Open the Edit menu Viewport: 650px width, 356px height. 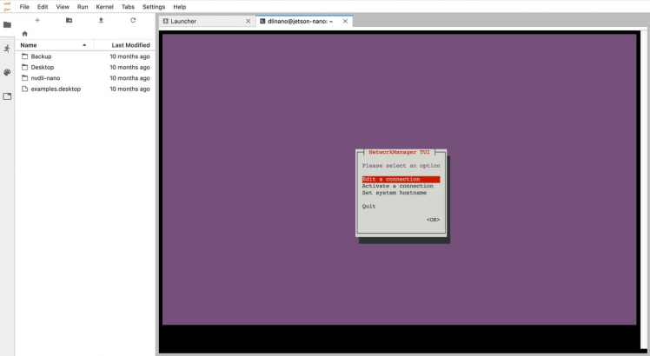click(x=43, y=7)
